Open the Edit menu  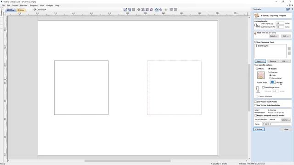pos(8,5)
